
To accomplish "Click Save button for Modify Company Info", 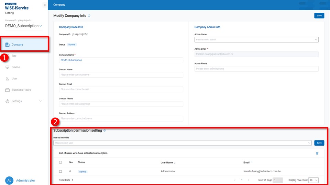I will (319, 16).
